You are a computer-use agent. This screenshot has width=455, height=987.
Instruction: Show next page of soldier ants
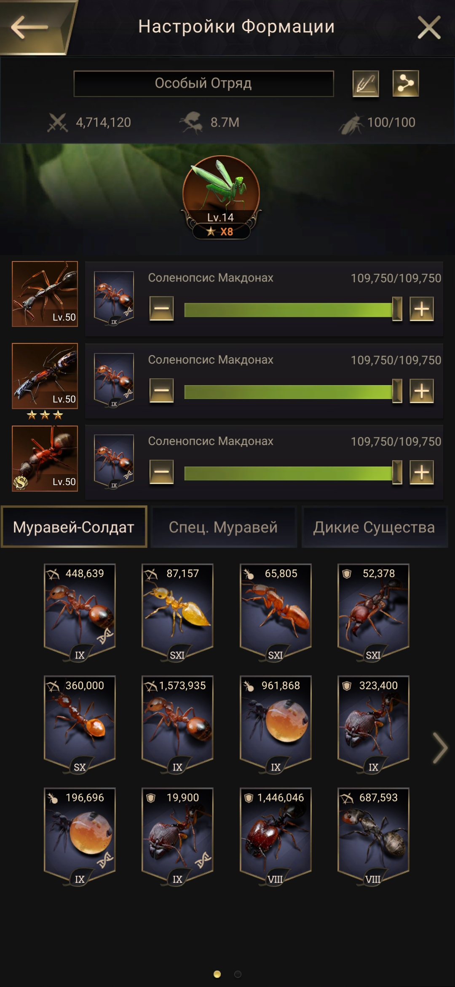tap(440, 748)
